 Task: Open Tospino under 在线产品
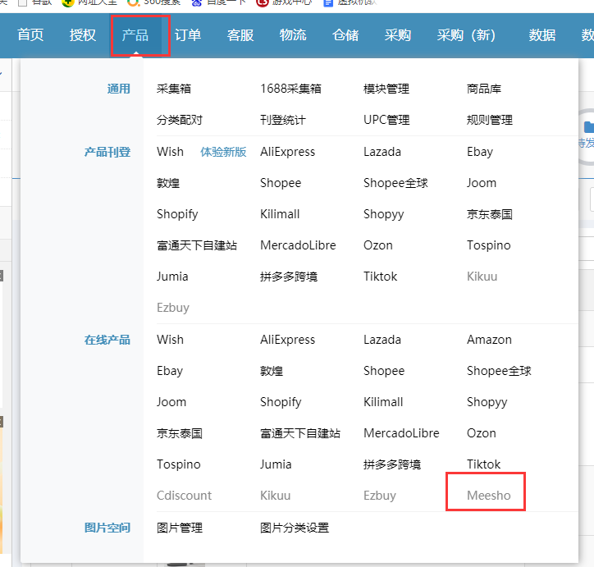click(178, 464)
